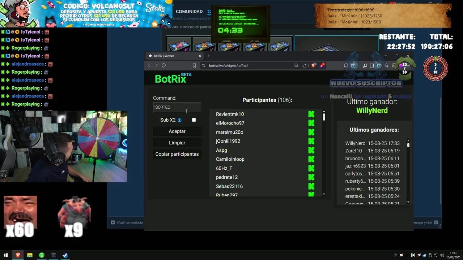Click winners list scroll-up arrow
463x260 pixels.
pyautogui.click(x=408, y=141)
